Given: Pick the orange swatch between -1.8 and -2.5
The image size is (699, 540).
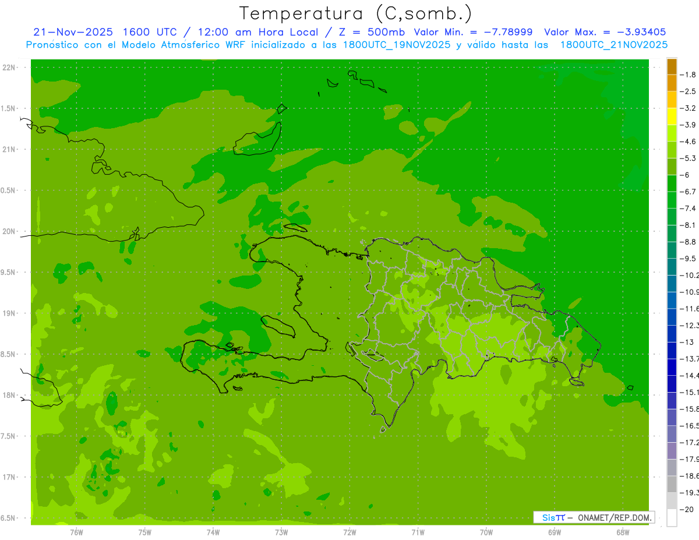Looking at the screenshot, I should [x=672, y=83].
